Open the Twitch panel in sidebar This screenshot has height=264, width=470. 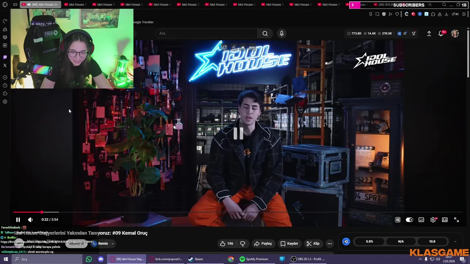click(5, 57)
